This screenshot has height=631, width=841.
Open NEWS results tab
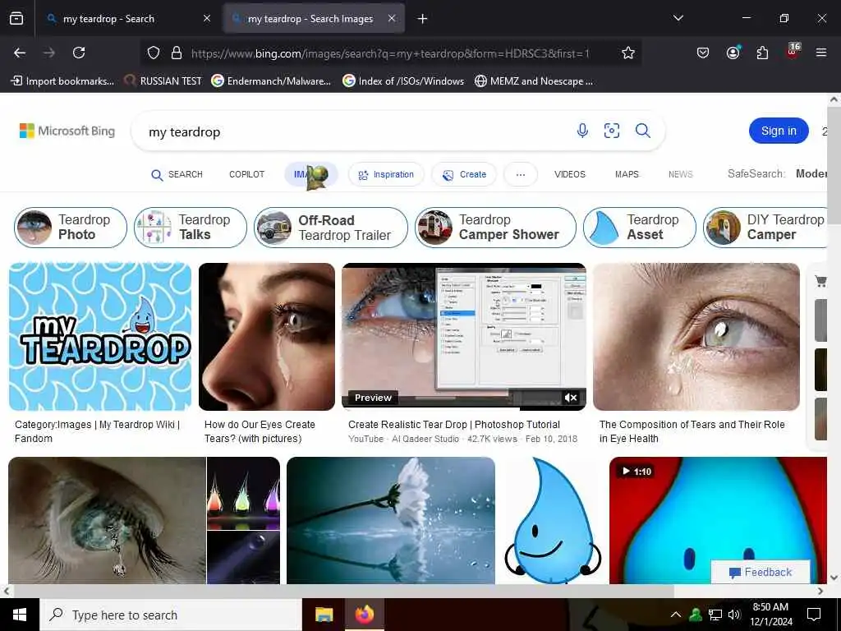(x=681, y=174)
